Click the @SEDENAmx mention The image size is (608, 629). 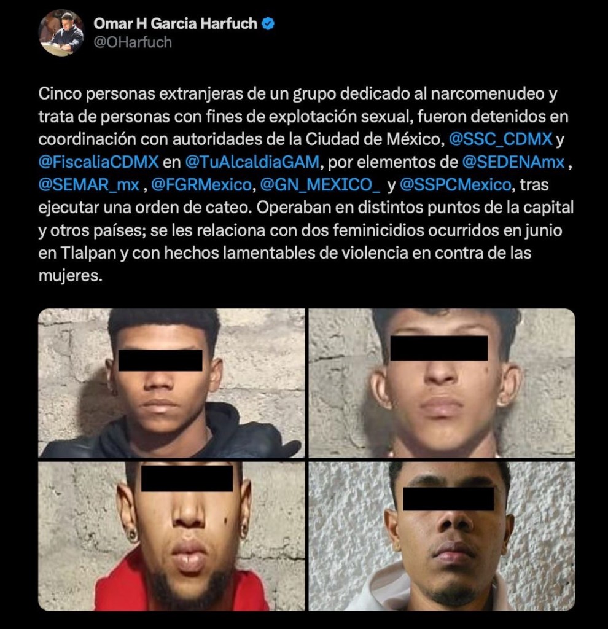coord(513,162)
